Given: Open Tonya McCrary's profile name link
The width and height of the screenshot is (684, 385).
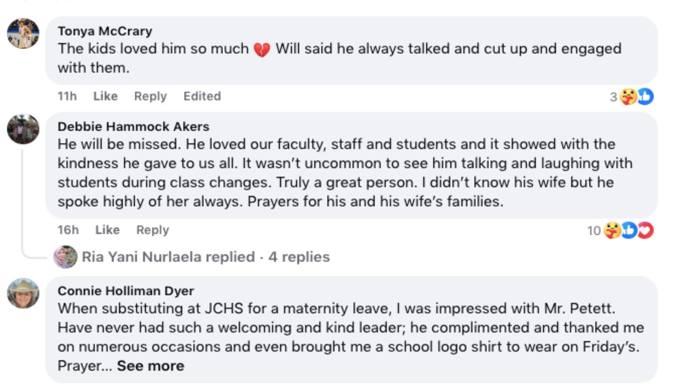Looking at the screenshot, I should [105, 31].
